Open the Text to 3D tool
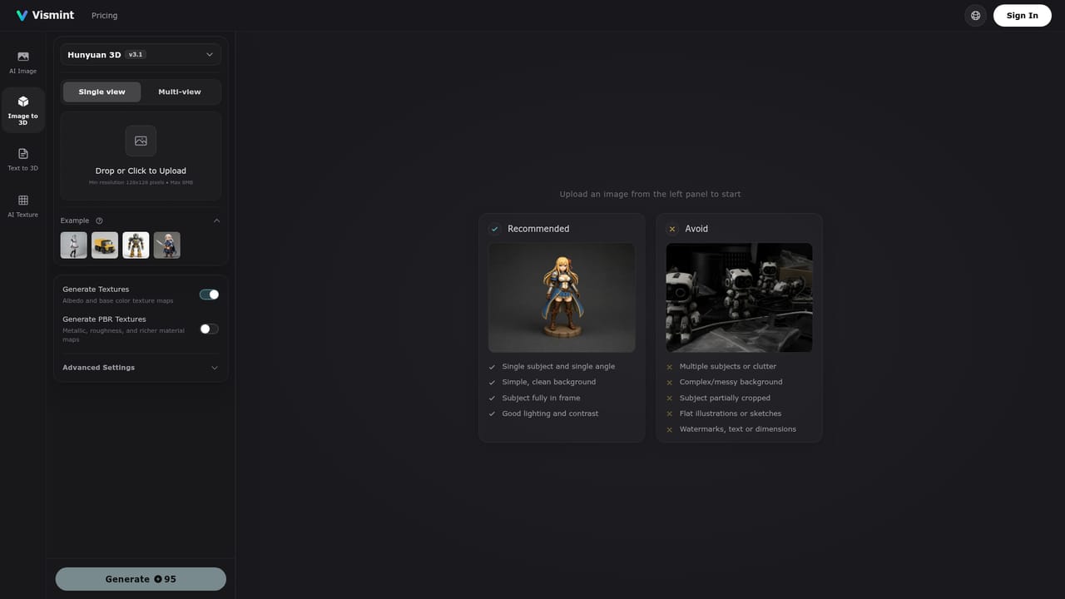 pyautogui.click(x=23, y=159)
